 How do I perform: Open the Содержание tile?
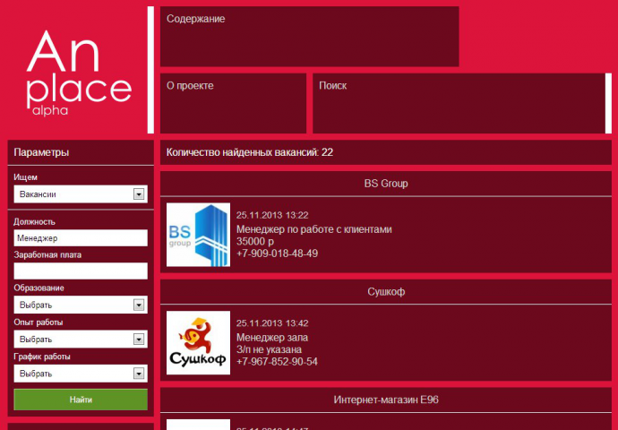pos(309,36)
